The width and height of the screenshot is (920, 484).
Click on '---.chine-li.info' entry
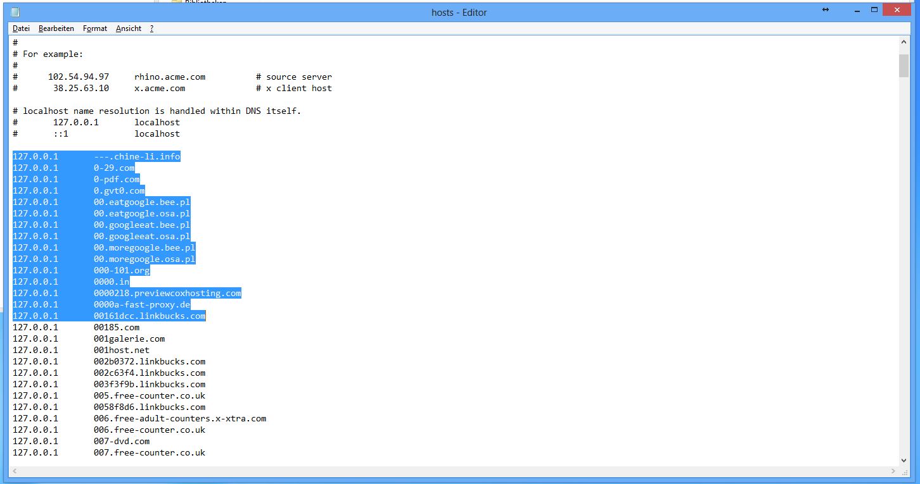point(137,156)
